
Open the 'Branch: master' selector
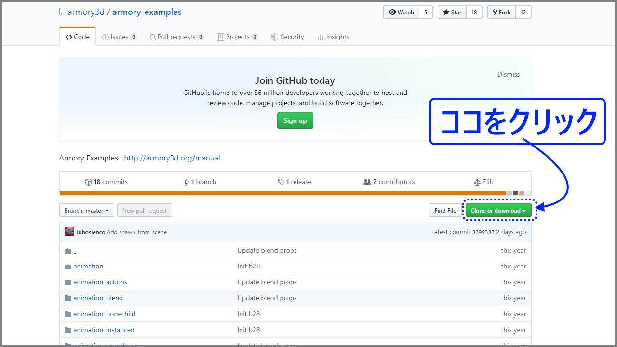tap(86, 210)
